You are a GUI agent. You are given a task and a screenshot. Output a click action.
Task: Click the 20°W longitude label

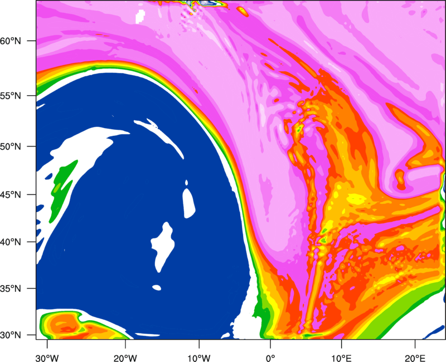tap(125, 358)
